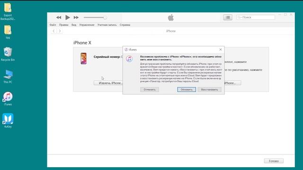Click the fast-forward next track button
Viewport: 303px width, 170px height.
76,17
